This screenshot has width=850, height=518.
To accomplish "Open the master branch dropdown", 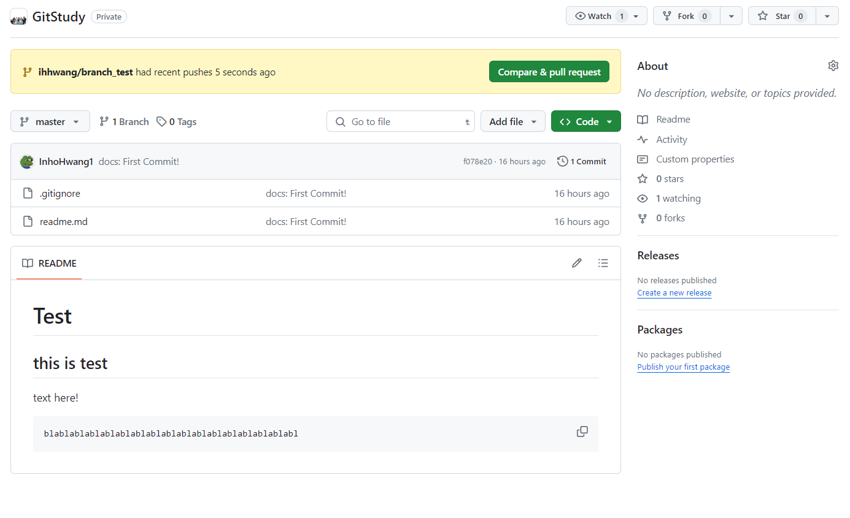I will tap(50, 121).
